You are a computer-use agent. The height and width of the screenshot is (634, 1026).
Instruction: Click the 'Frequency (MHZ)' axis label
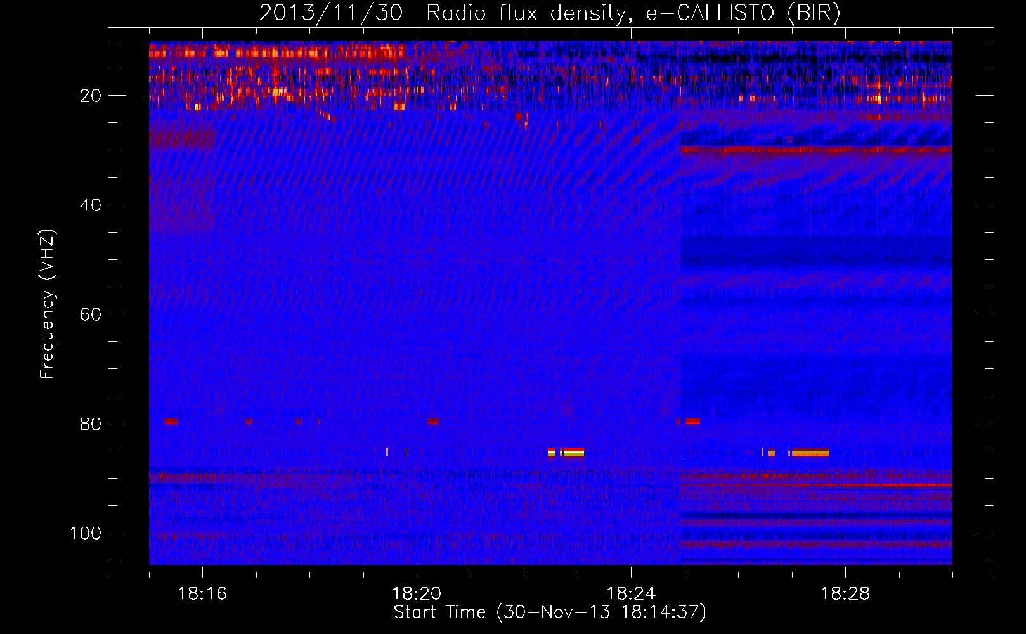48,304
